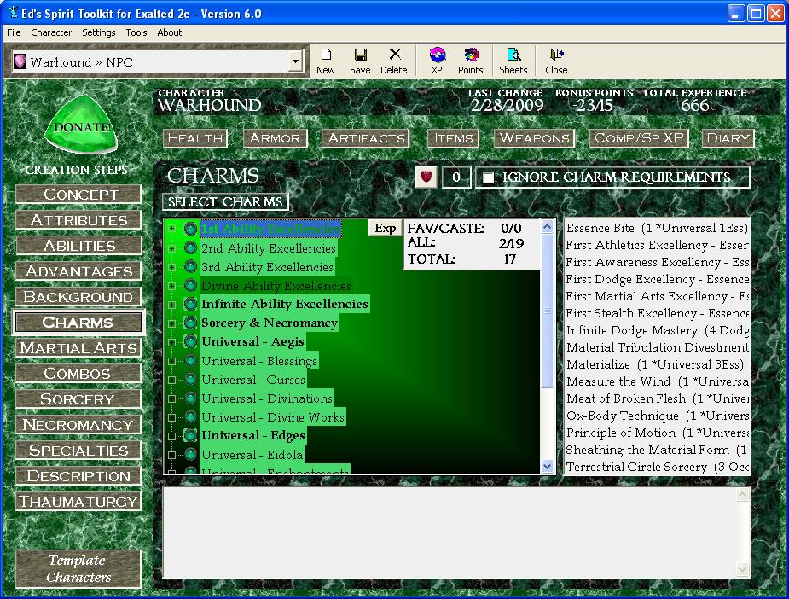Open the Tools menu
Screen dimensions: 789x599
(136, 32)
